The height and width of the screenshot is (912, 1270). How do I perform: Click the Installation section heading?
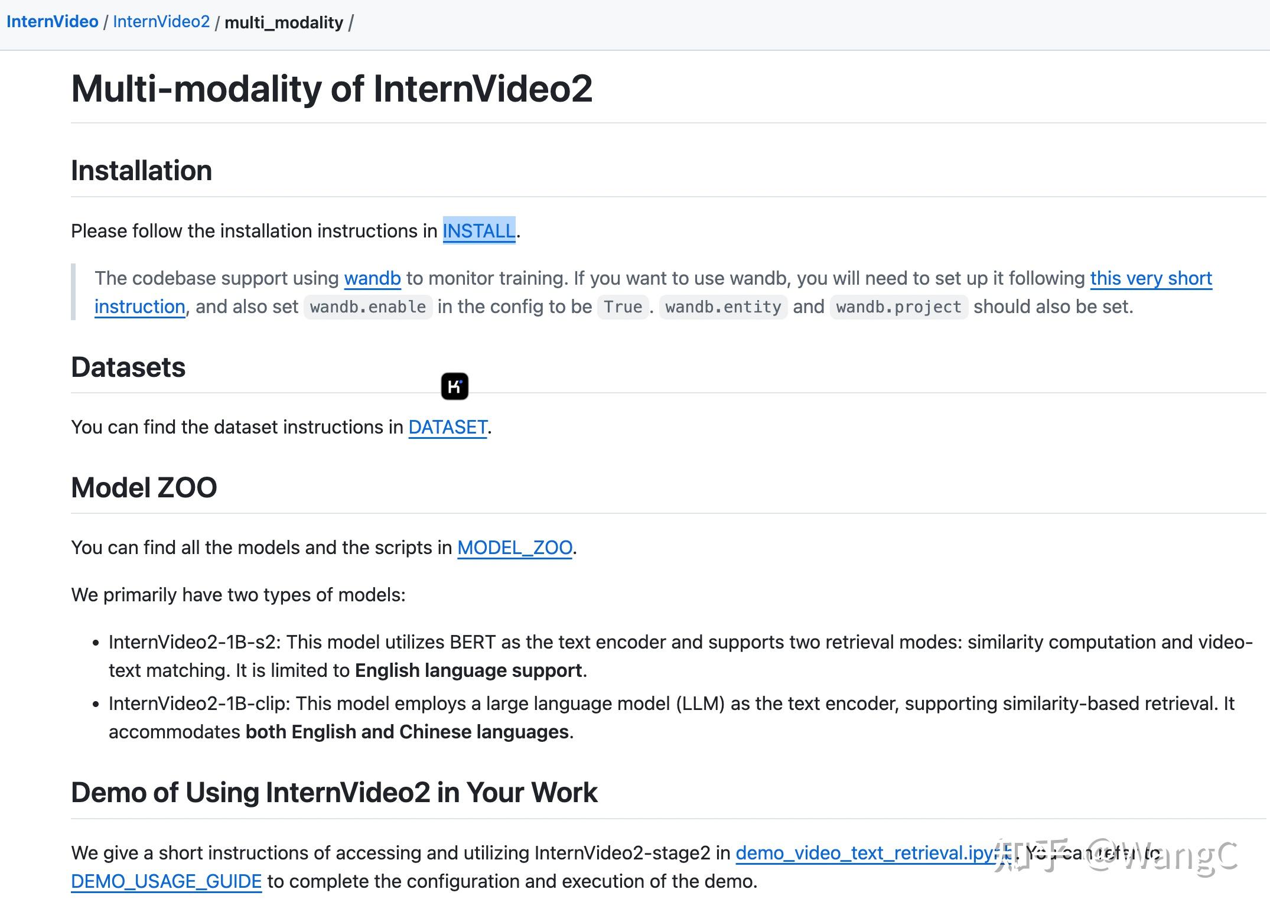pyautogui.click(x=141, y=170)
